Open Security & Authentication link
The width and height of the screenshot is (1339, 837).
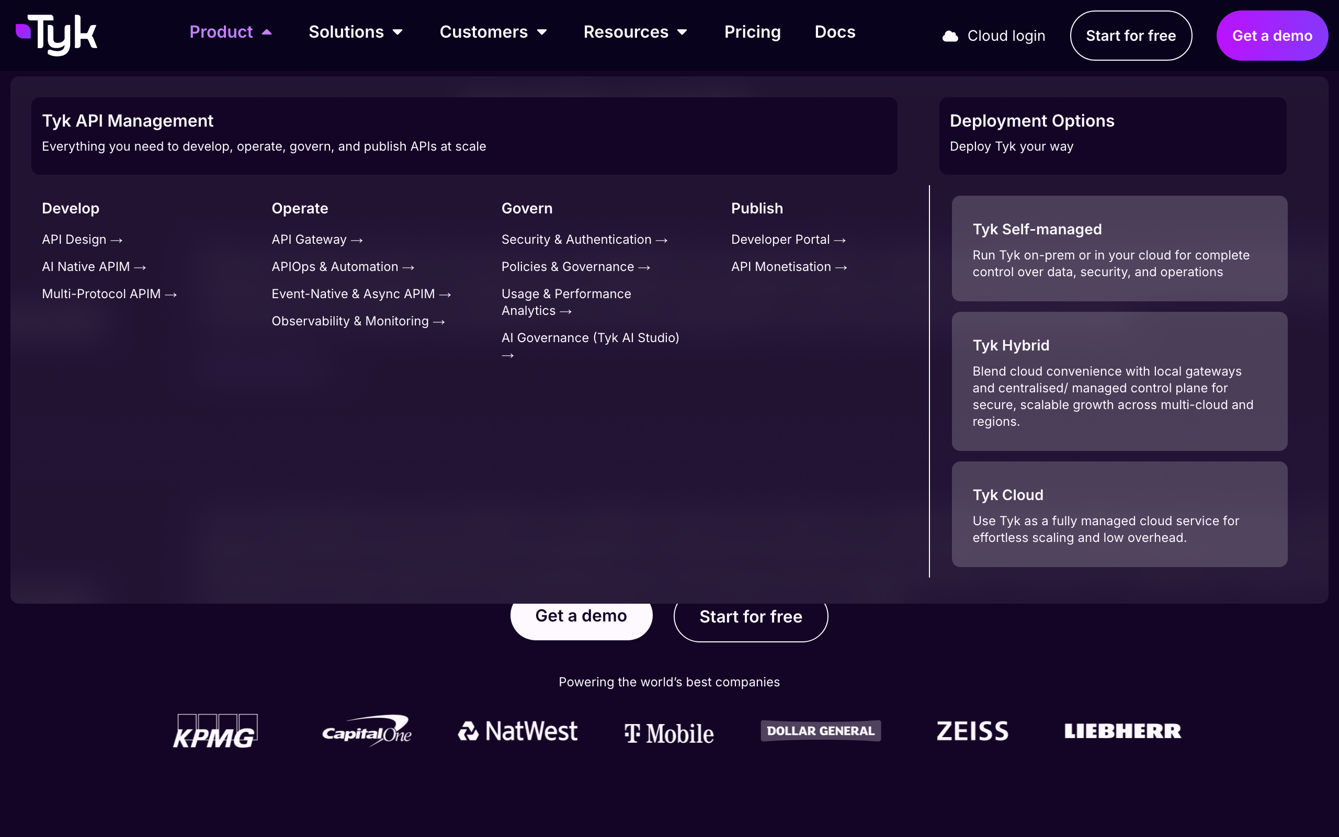click(x=584, y=240)
